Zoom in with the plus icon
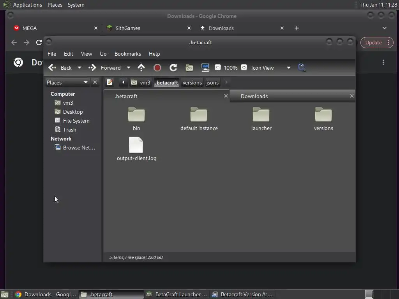This screenshot has width=399, height=299. pos(244,67)
